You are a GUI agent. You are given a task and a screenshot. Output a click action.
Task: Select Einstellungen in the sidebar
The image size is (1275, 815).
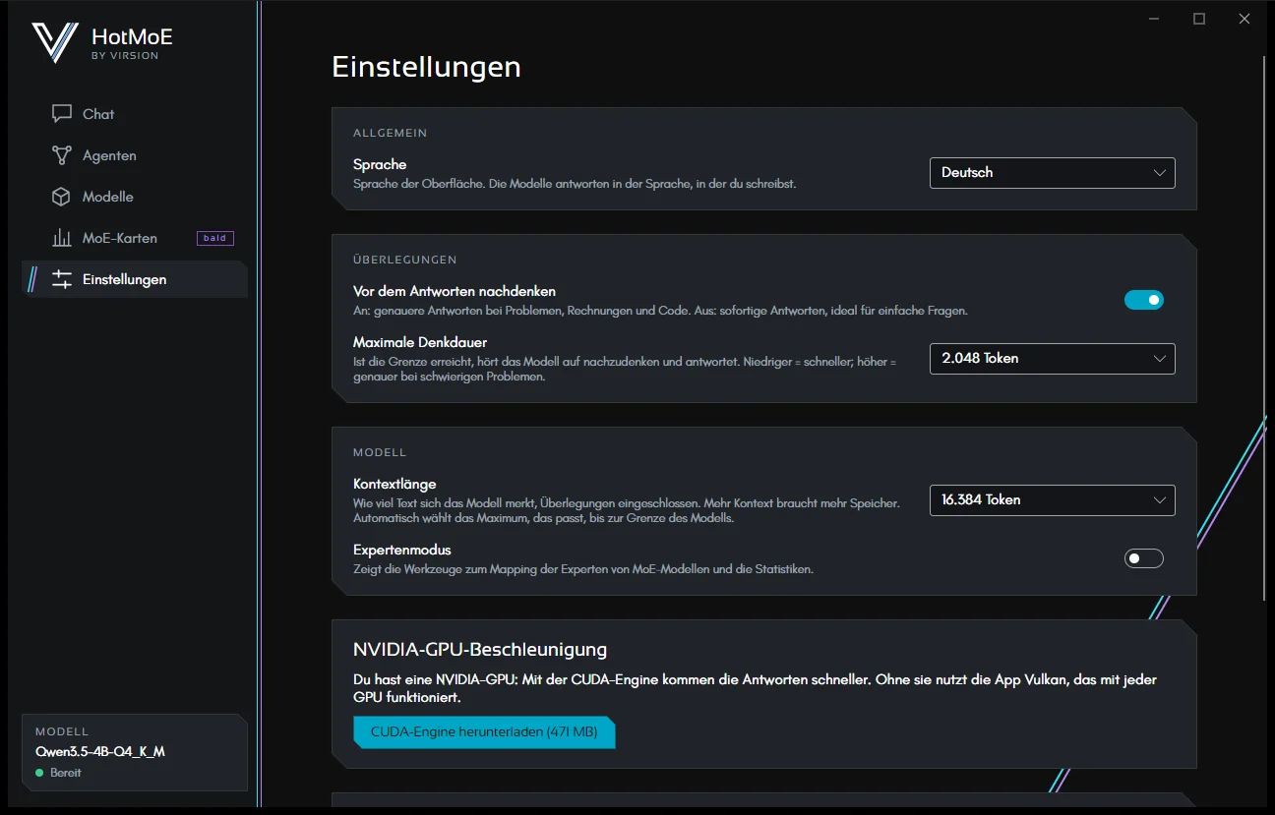point(135,279)
